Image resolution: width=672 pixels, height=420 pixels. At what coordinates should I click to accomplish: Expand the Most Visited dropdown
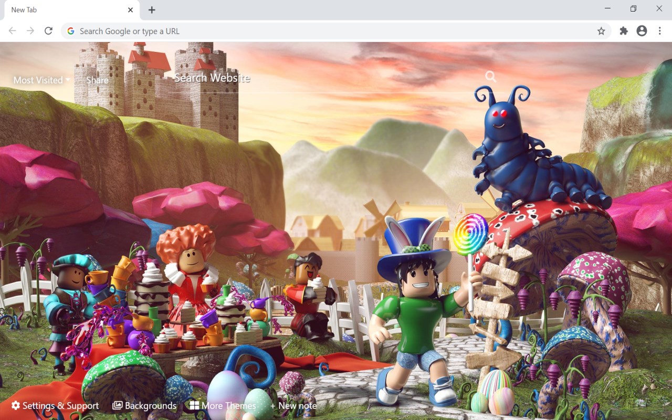[x=40, y=80]
